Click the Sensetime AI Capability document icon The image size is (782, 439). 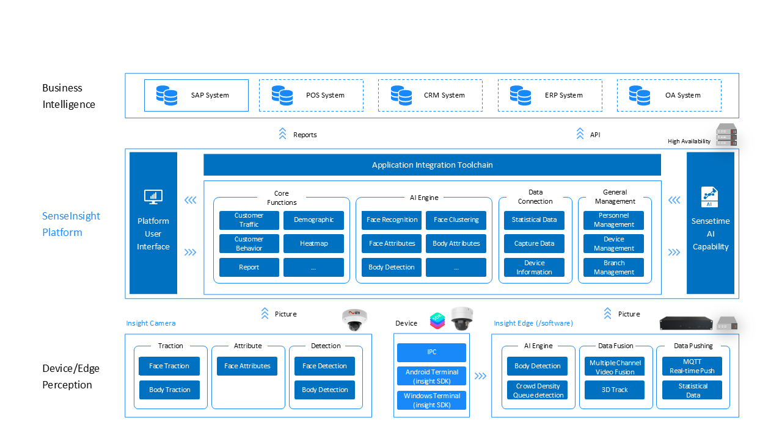click(x=711, y=196)
